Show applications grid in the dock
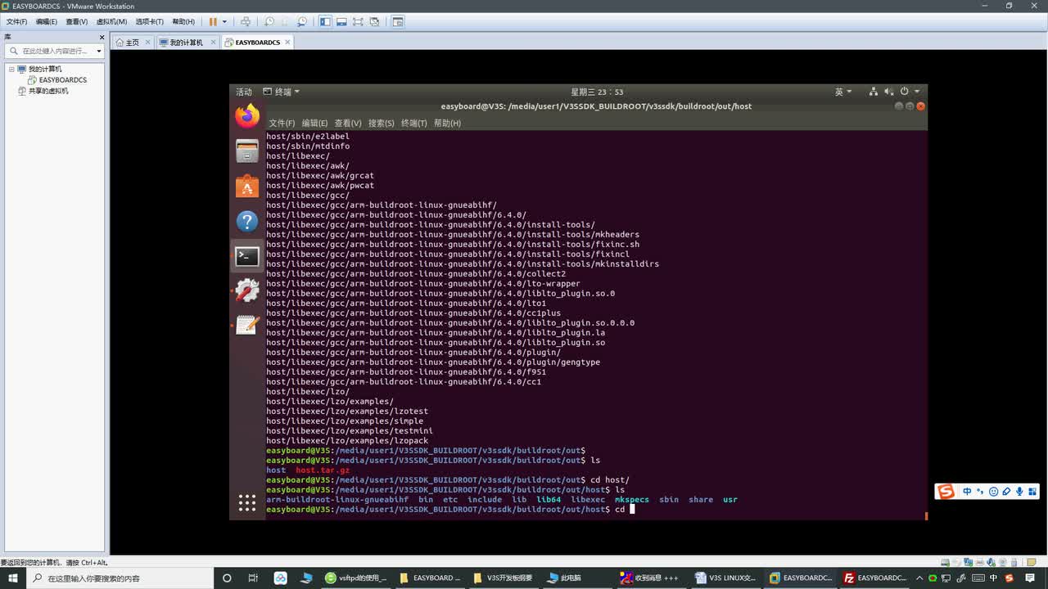1048x589 pixels. 247,503
